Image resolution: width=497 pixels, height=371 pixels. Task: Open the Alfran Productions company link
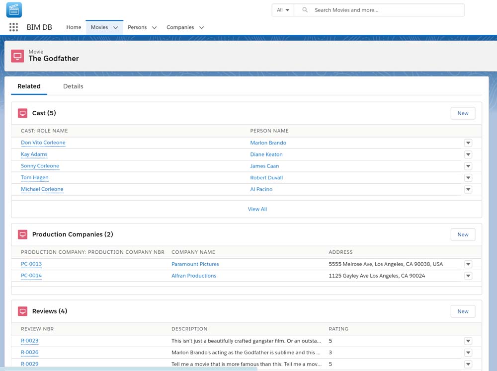point(194,276)
